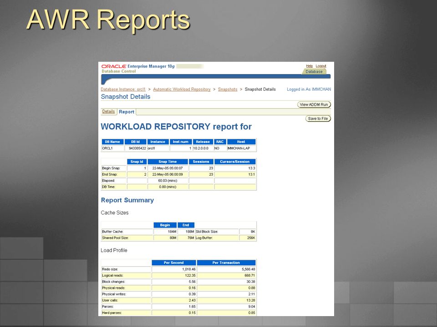Click the Snap Time column header
This screenshot has height=327, width=437.
[168, 162]
